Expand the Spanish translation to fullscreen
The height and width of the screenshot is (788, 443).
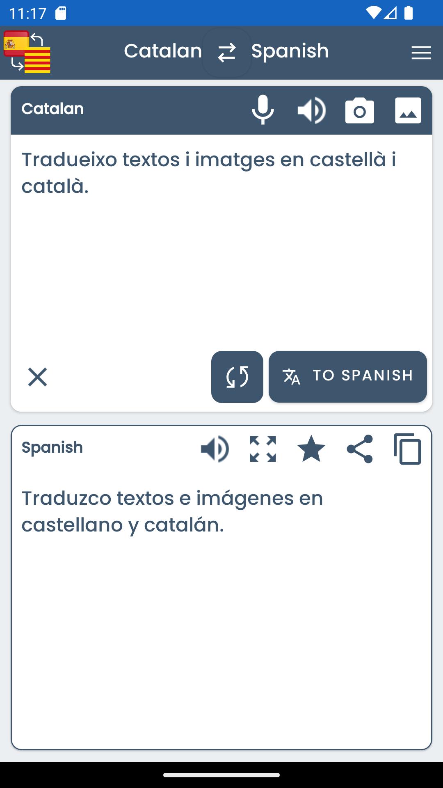coord(263,449)
